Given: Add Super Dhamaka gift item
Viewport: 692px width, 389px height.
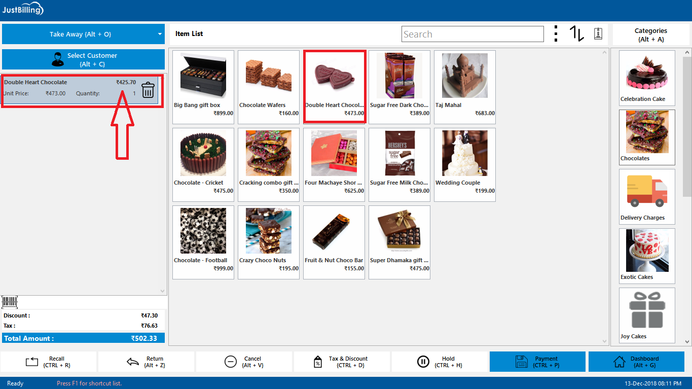Looking at the screenshot, I should coord(399,242).
